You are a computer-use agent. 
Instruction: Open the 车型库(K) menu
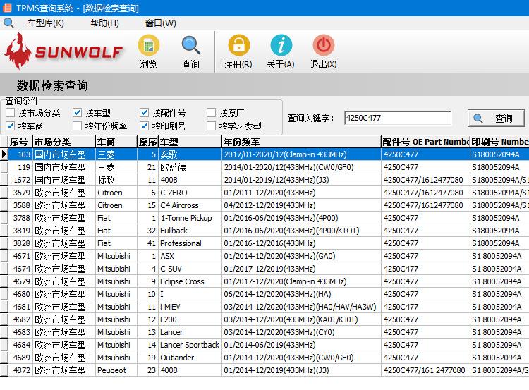pyautogui.click(x=45, y=23)
